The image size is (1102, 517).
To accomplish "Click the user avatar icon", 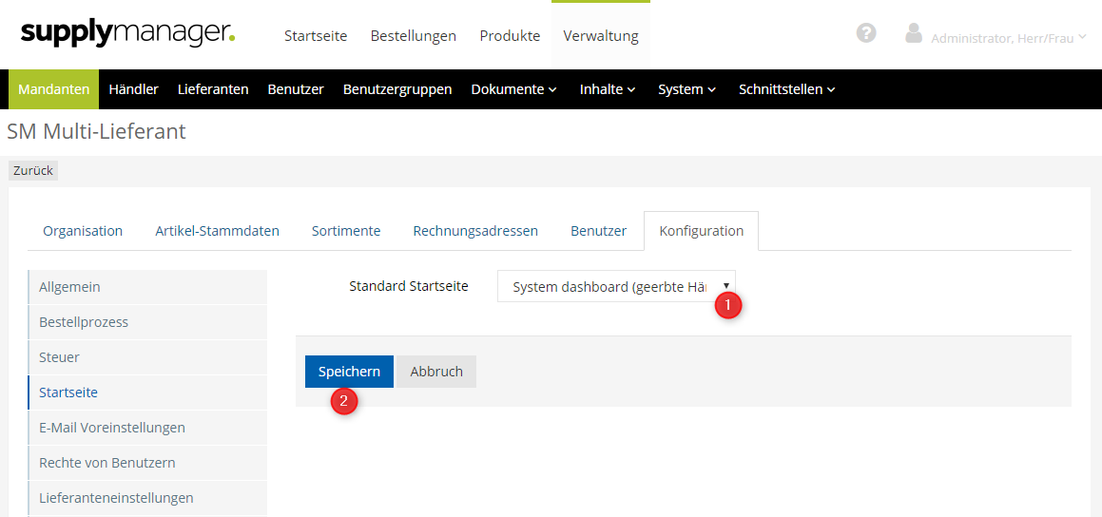I will click(x=914, y=34).
